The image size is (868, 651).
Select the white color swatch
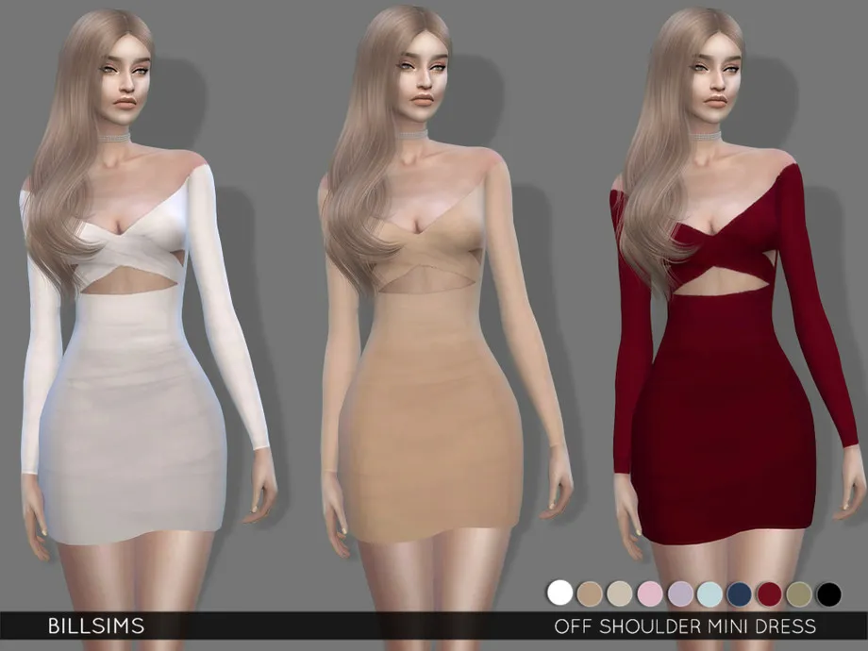click(x=560, y=593)
